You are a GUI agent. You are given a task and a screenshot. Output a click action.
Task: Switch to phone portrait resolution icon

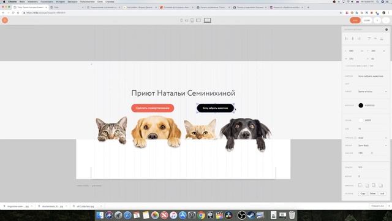tap(181, 20)
